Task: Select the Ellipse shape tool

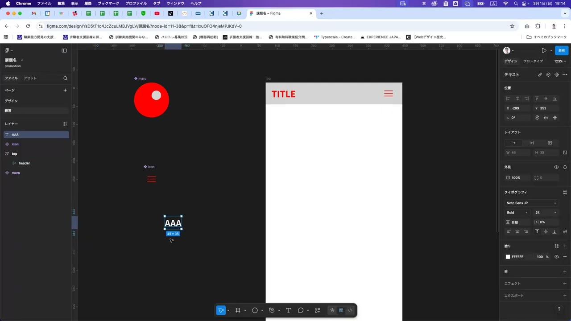Action: (x=255, y=310)
